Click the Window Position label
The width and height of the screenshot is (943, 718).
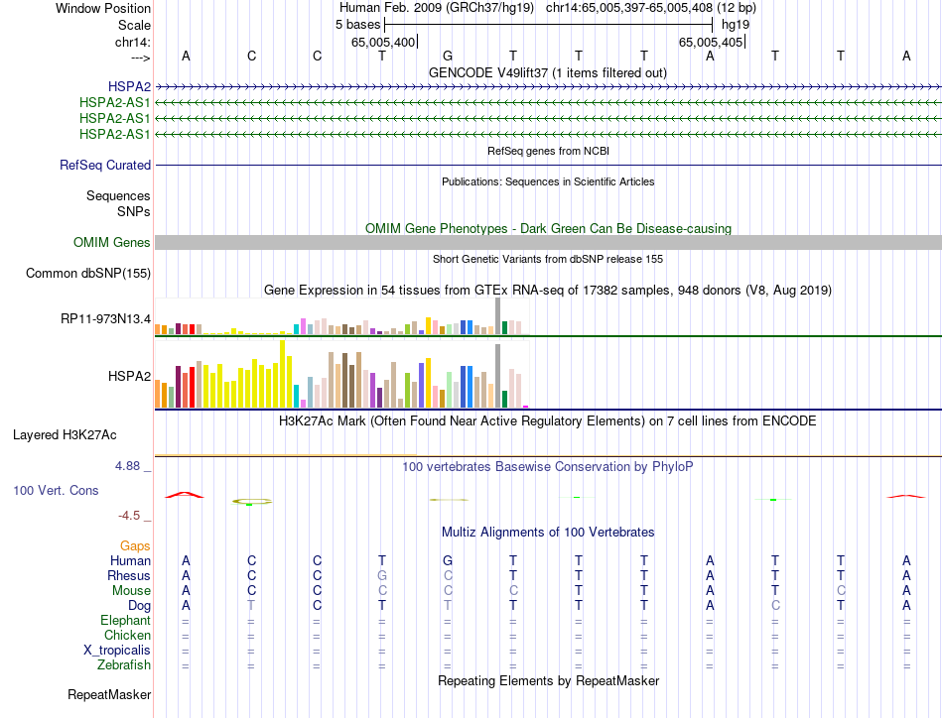[103, 8]
